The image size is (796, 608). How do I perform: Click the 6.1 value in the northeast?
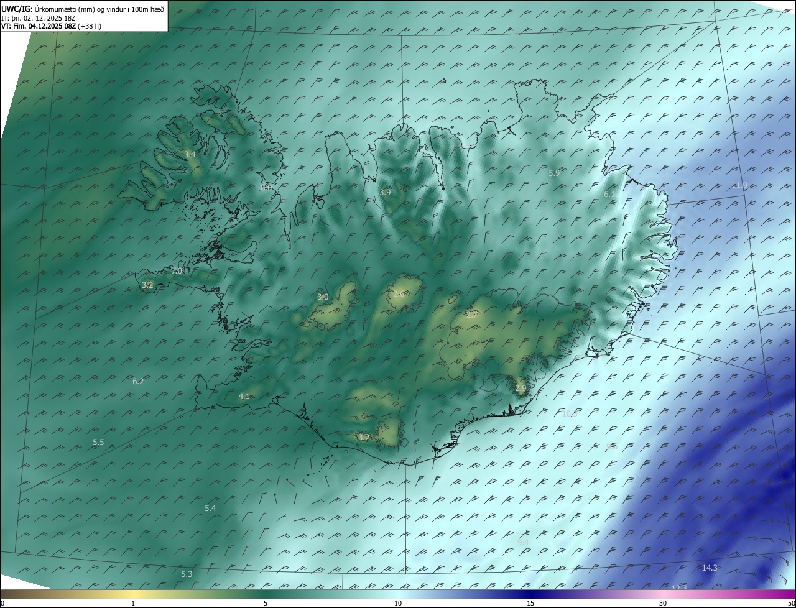tap(609, 195)
